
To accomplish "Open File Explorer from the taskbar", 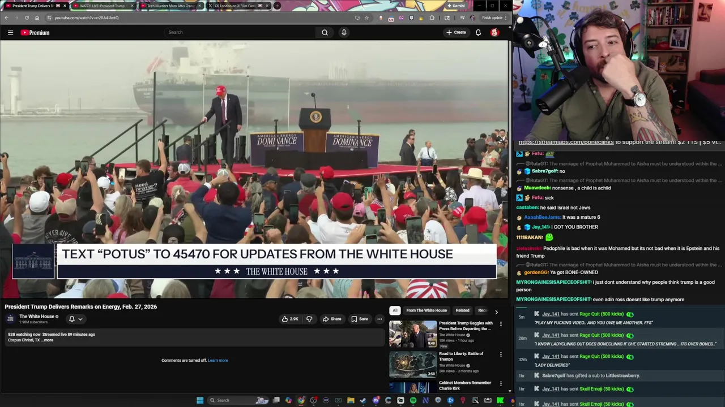I will (x=351, y=400).
